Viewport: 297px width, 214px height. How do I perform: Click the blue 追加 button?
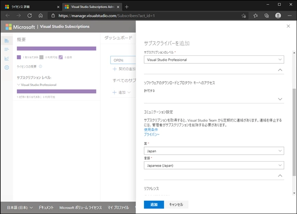click(x=154, y=205)
